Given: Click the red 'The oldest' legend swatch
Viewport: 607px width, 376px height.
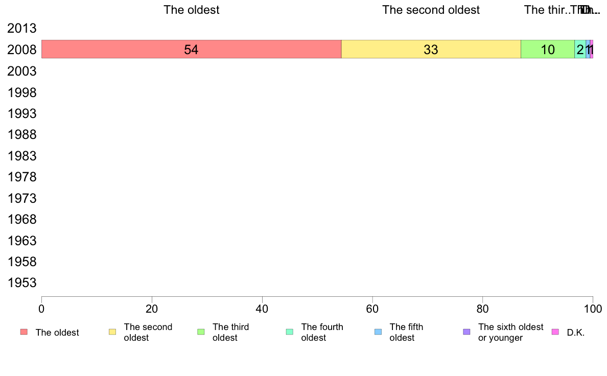Looking at the screenshot, I should click(24, 332).
